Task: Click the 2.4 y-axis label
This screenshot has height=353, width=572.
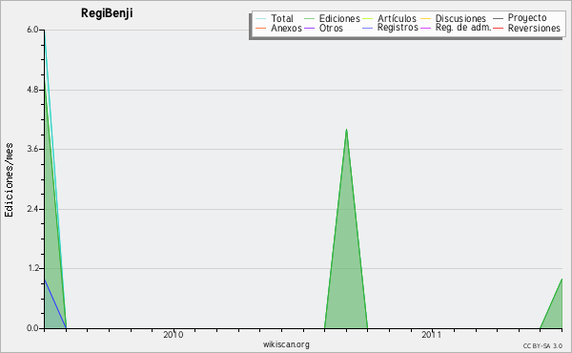Action: (32, 209)
